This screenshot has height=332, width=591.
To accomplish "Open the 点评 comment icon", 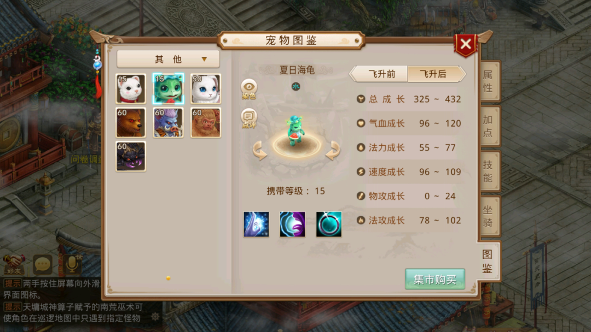I will coord(249,118).
